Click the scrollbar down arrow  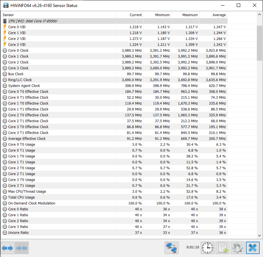coord(259,236)
